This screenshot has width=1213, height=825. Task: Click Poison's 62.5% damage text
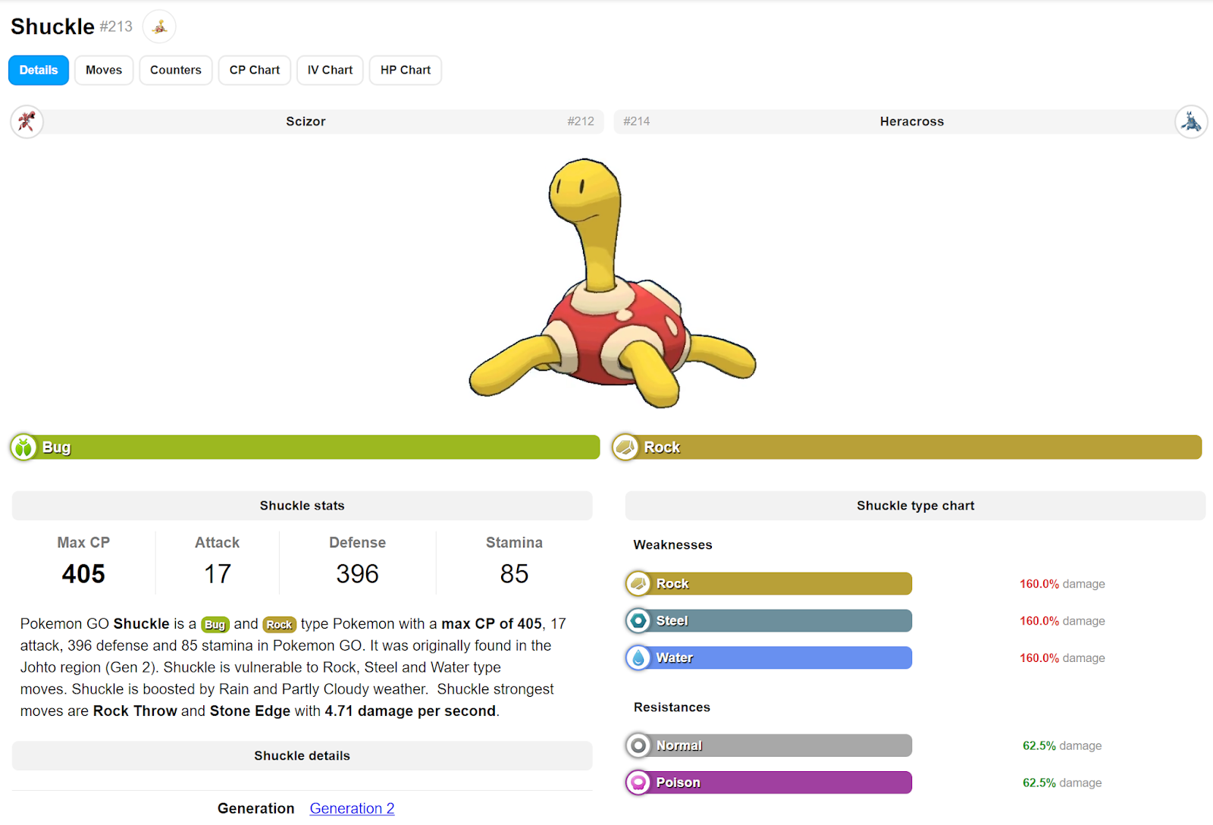(1062, 783)
